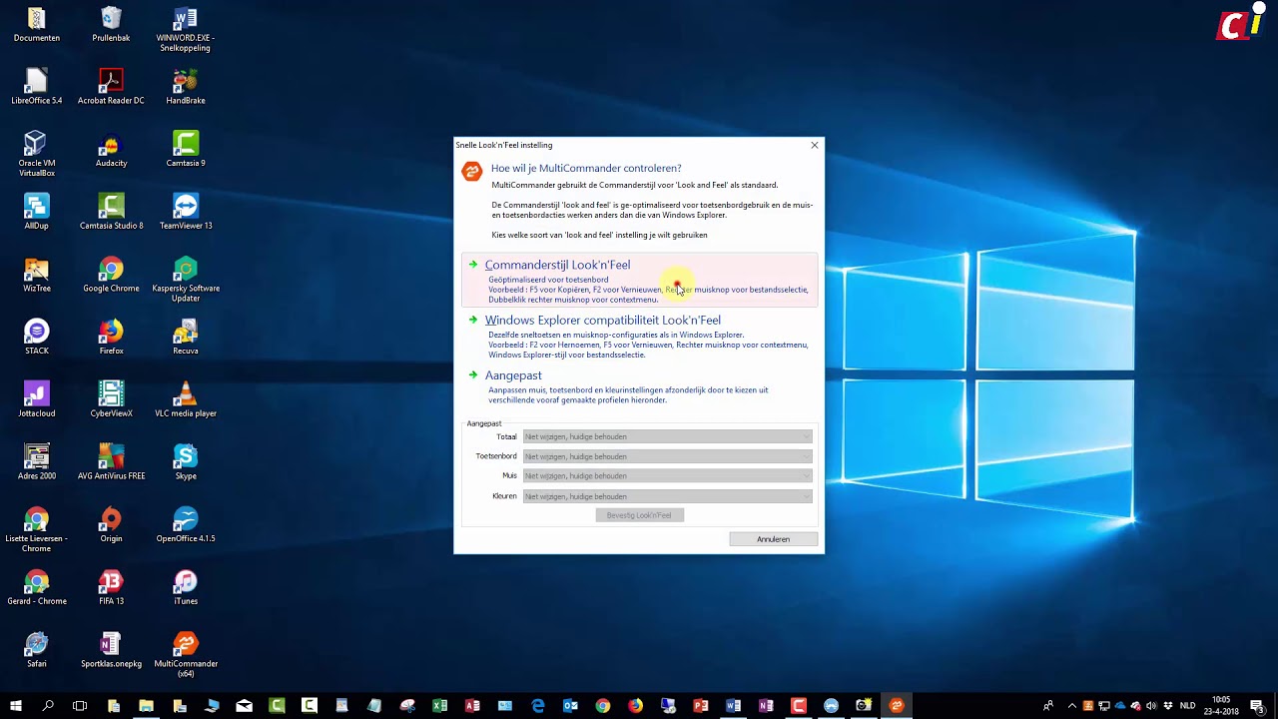Open the Windows Start menu
The height and width of the screenshot is (719, 1278).
pyautogui.click(x=16, y=706)
